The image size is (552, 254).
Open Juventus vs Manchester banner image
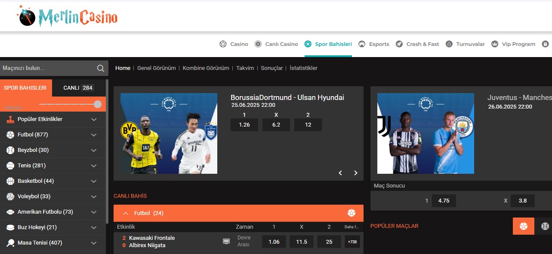(x=426, y=133)
